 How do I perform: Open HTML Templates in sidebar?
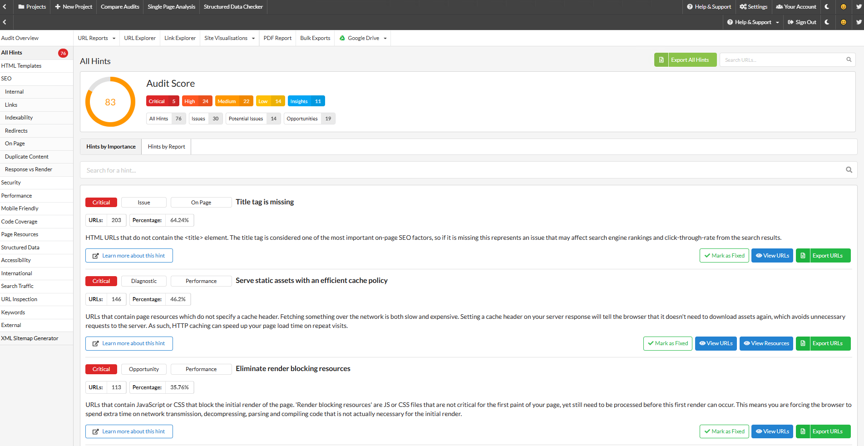36,66
